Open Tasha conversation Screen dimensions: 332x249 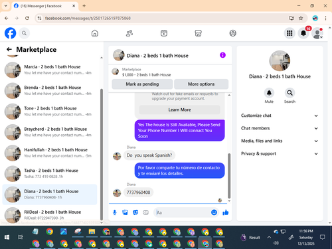click(x=50, y=173)
